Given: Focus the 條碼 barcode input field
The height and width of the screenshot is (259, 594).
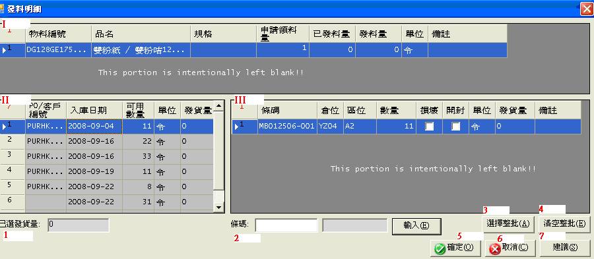Looking at the screenshot, I should (x=286, y=225).
